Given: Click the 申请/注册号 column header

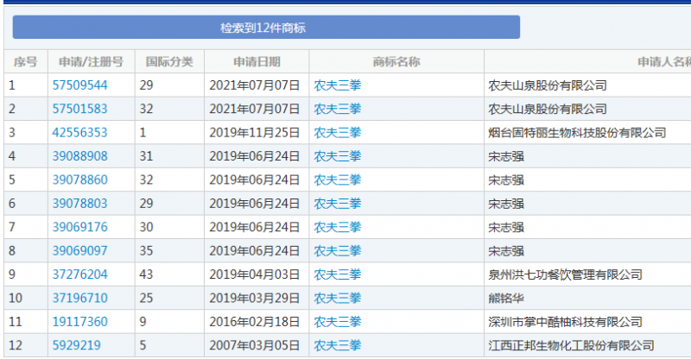Looking at the screenshot, I should pos(91,61).
